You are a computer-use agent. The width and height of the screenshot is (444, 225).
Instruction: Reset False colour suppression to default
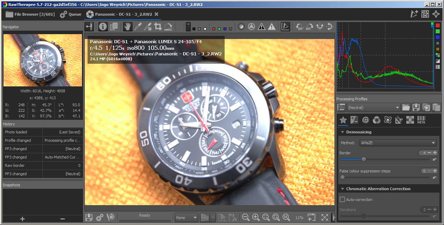pyautogui.click(x=435, y=177)
